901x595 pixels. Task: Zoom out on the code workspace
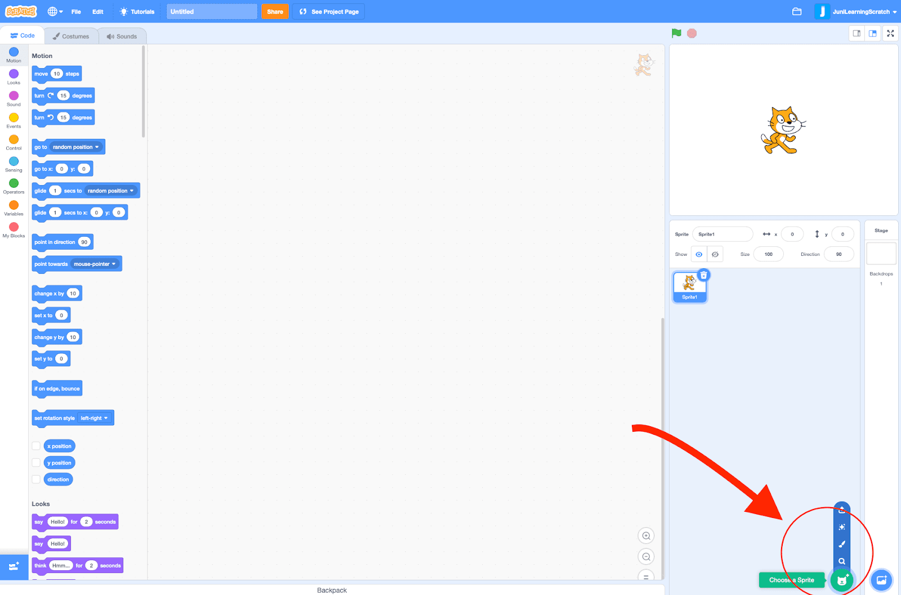tap(646, 557)
